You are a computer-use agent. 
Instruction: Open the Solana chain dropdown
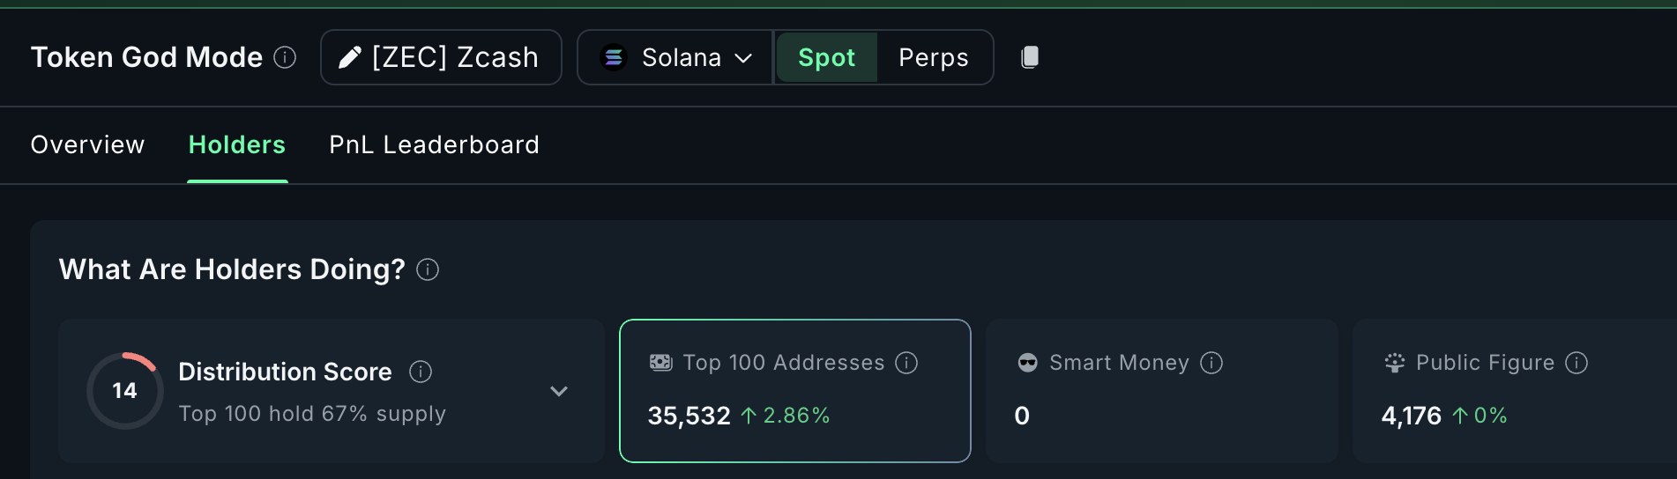[x=675, y=57]
